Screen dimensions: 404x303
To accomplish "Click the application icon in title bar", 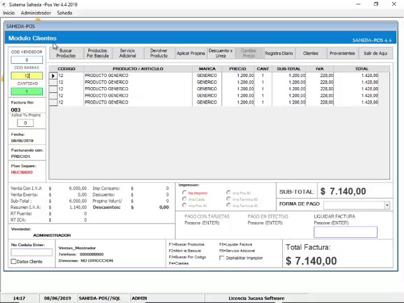I will [4, 4].
